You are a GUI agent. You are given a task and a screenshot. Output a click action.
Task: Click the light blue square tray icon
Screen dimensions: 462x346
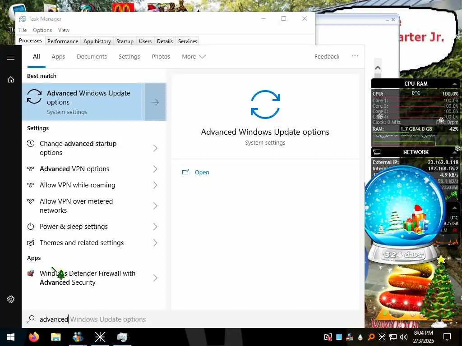point(339,337)
